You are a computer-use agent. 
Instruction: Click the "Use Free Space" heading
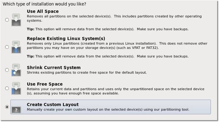tap(45, 84)
